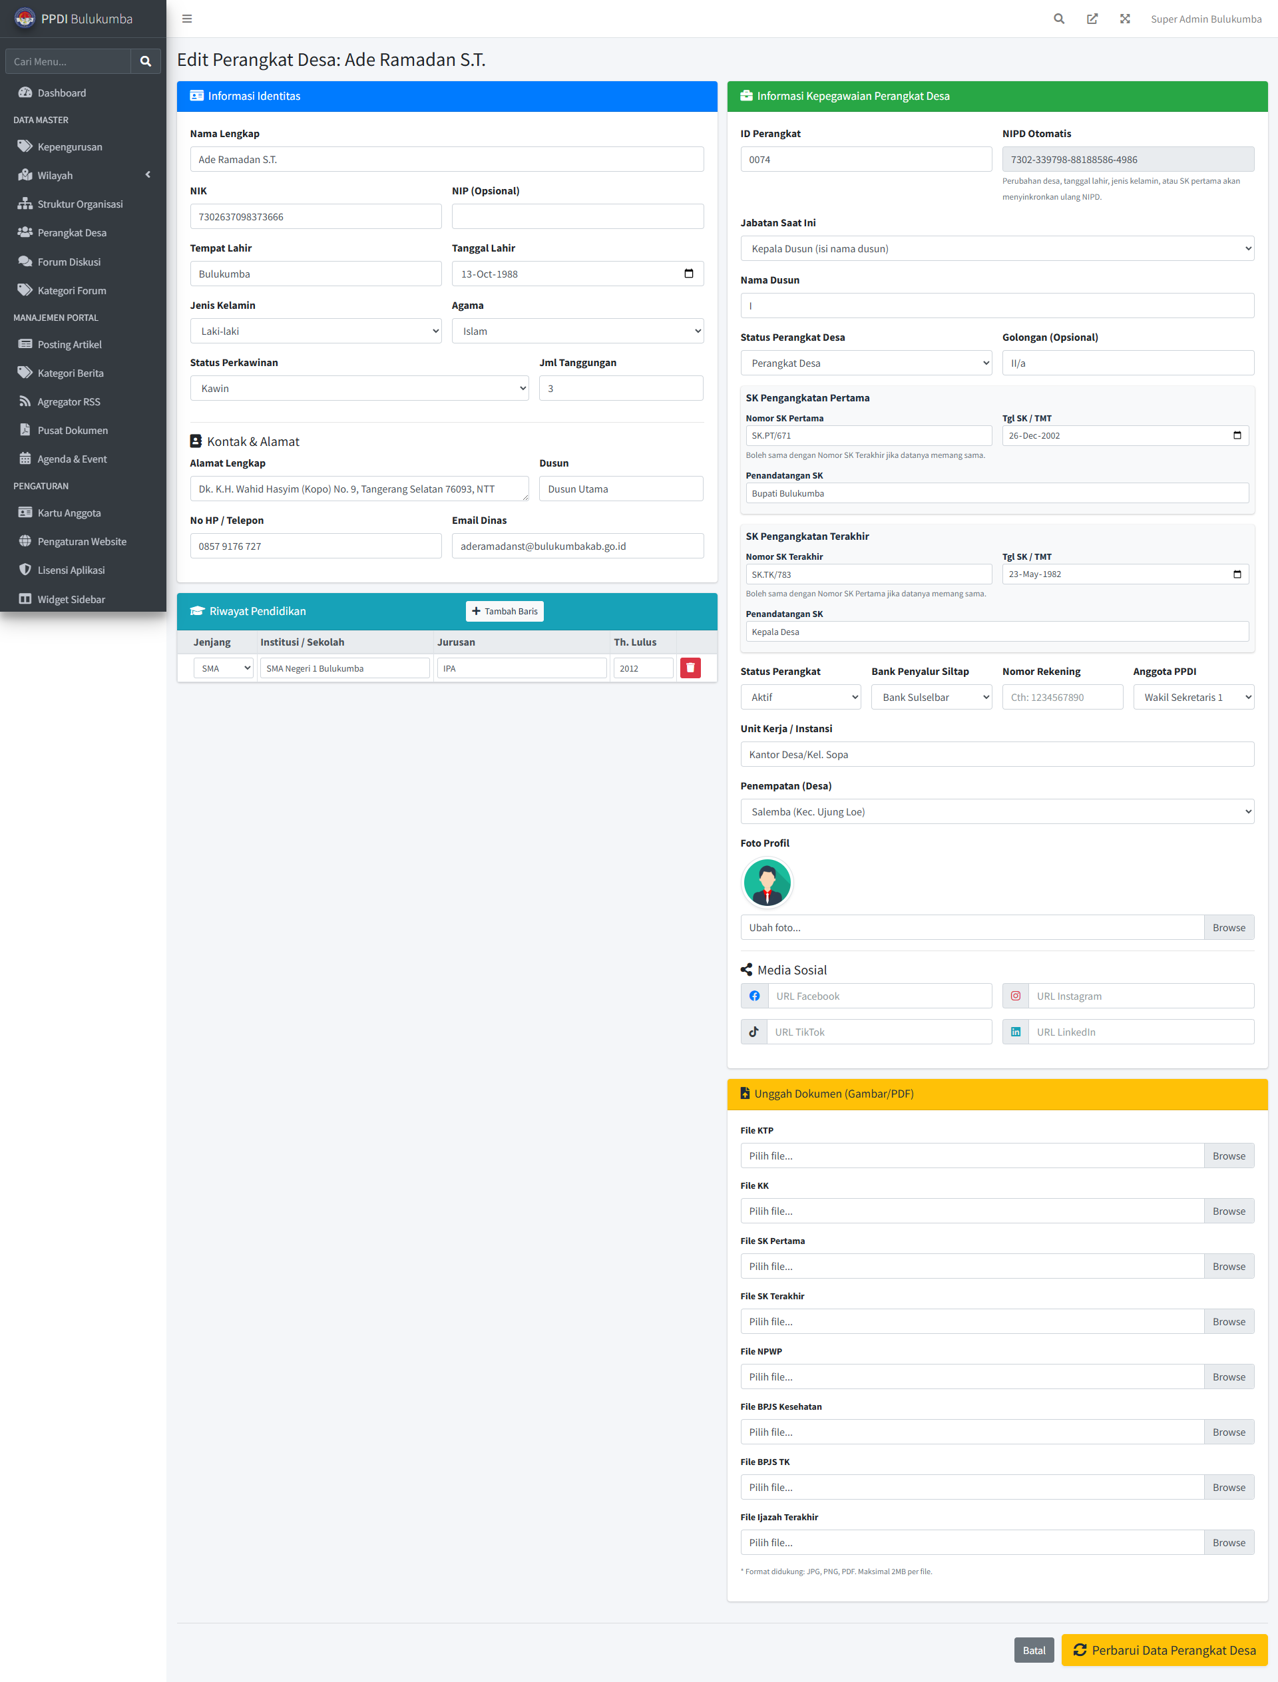This screenshot has height=1682, width=1278.
Task: Click Tambah Baris button
Action: point(505,611)
